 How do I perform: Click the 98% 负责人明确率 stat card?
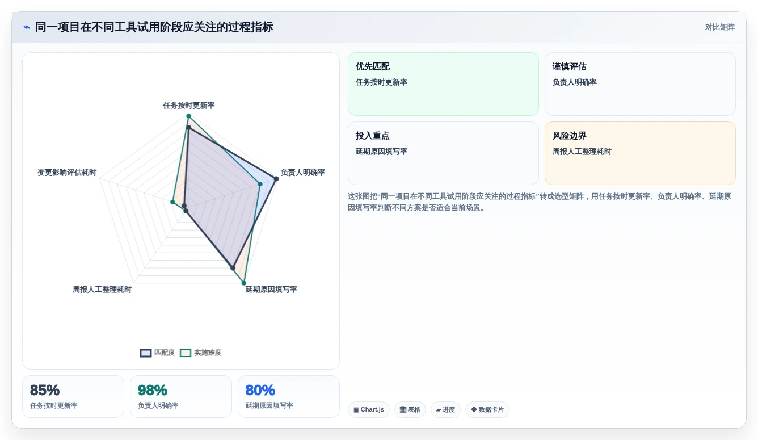181,396
